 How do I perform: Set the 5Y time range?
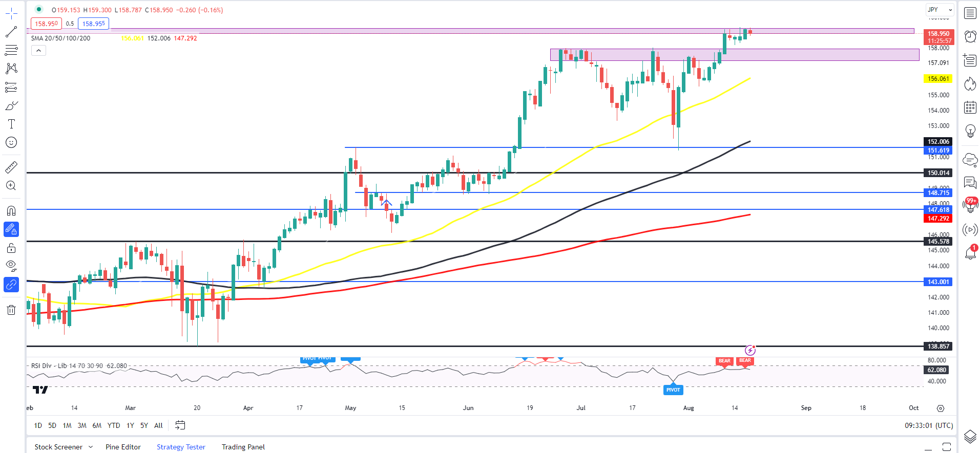(144, 425)
